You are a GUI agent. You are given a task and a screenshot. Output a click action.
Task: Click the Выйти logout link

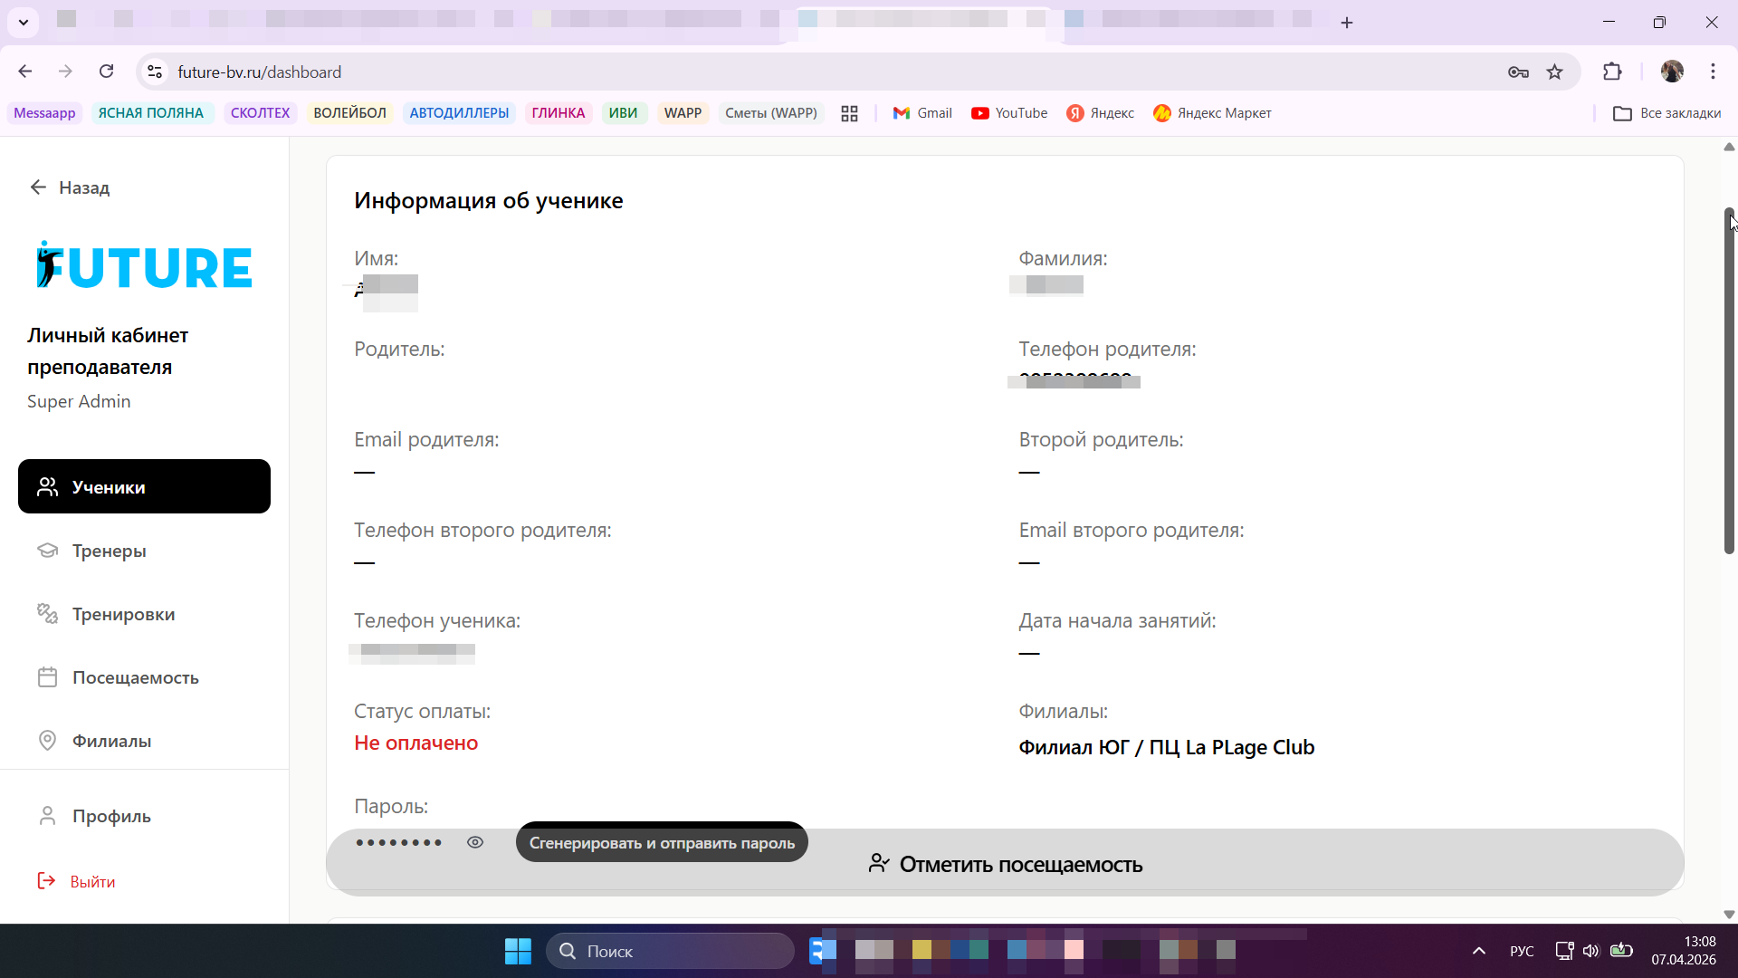click(x=91, y=881)
